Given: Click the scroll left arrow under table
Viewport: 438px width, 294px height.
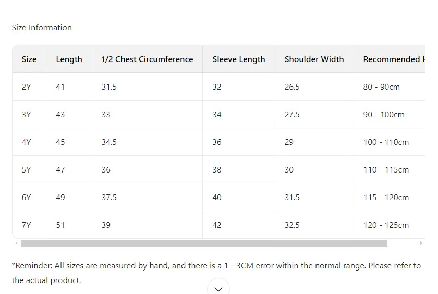Looking at the screenshot, I should click(x=16, y=243).
